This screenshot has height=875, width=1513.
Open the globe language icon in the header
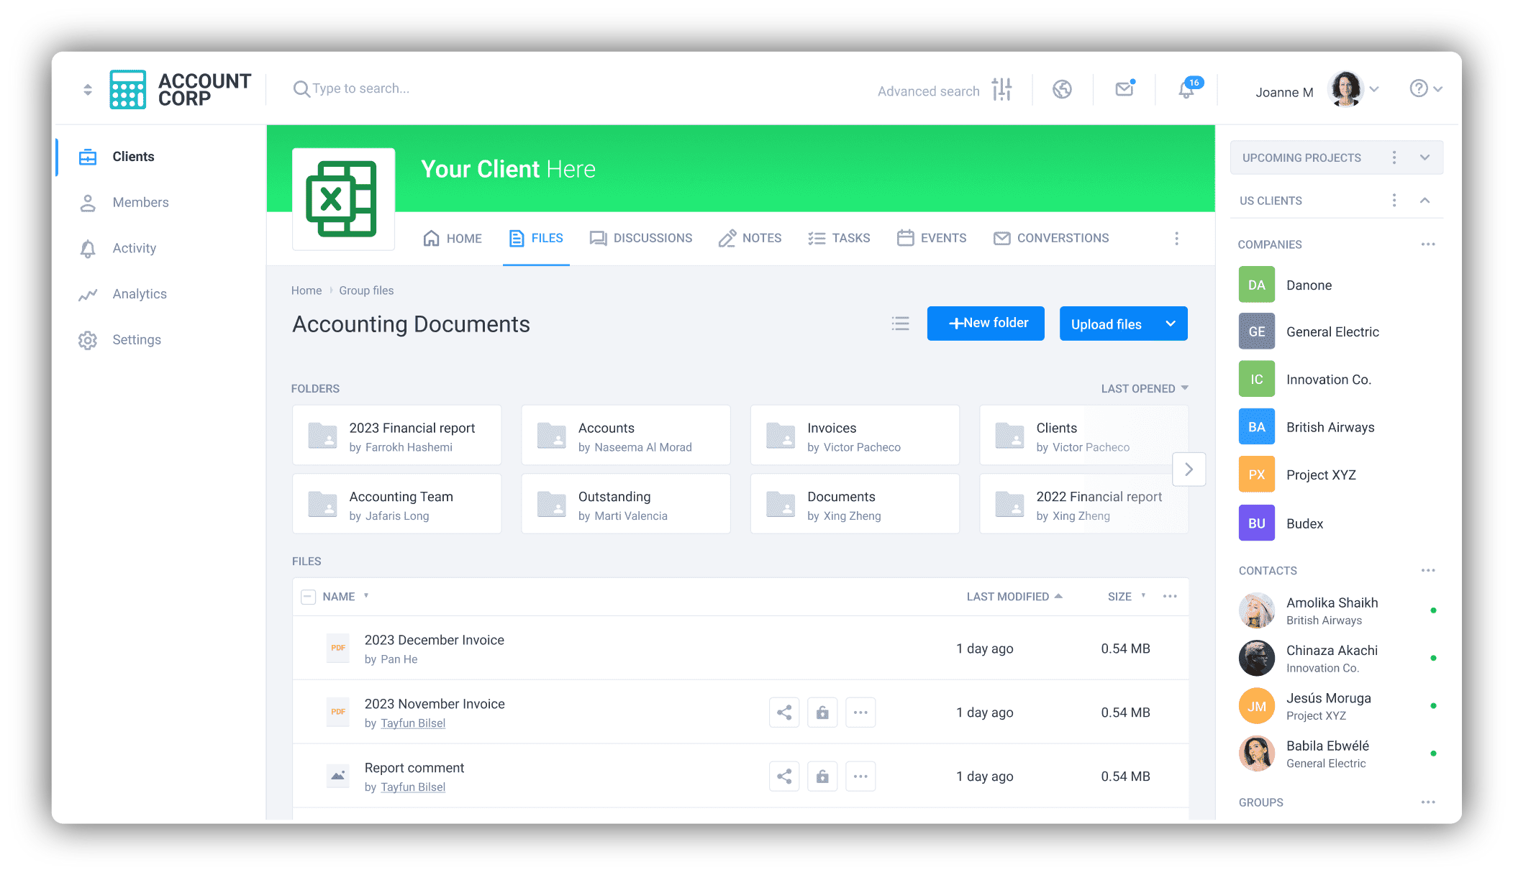(x=1062, y=88)
